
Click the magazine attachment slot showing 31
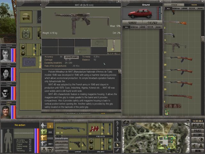tap(114, 45)
